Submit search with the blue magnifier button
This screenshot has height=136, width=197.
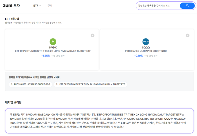click(187, 6)
